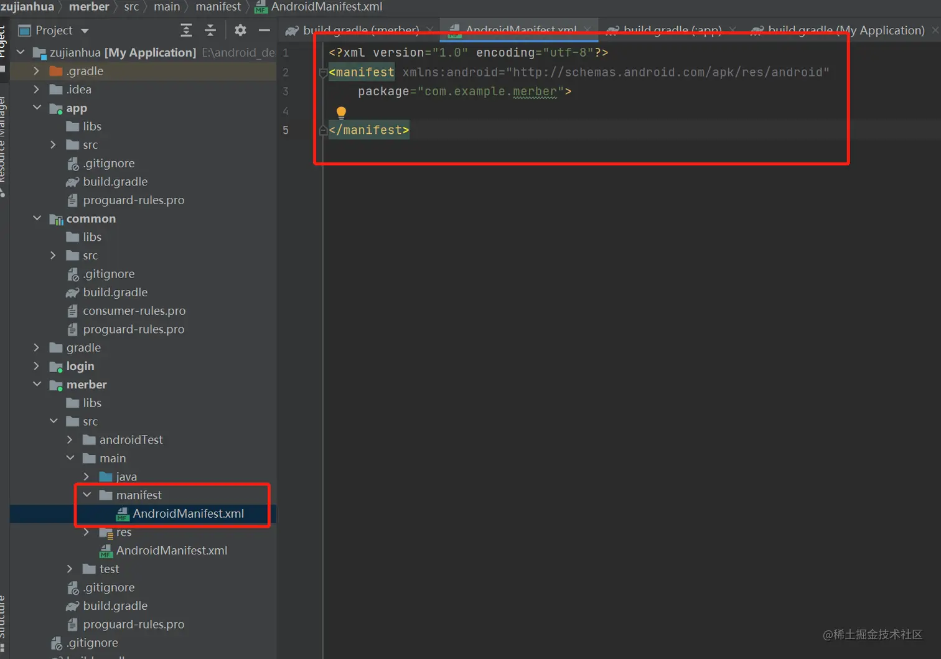Toggle fold marker beside opening manifest tag
This screenshot has height=659, width=941.
click(x=323, y=73)
